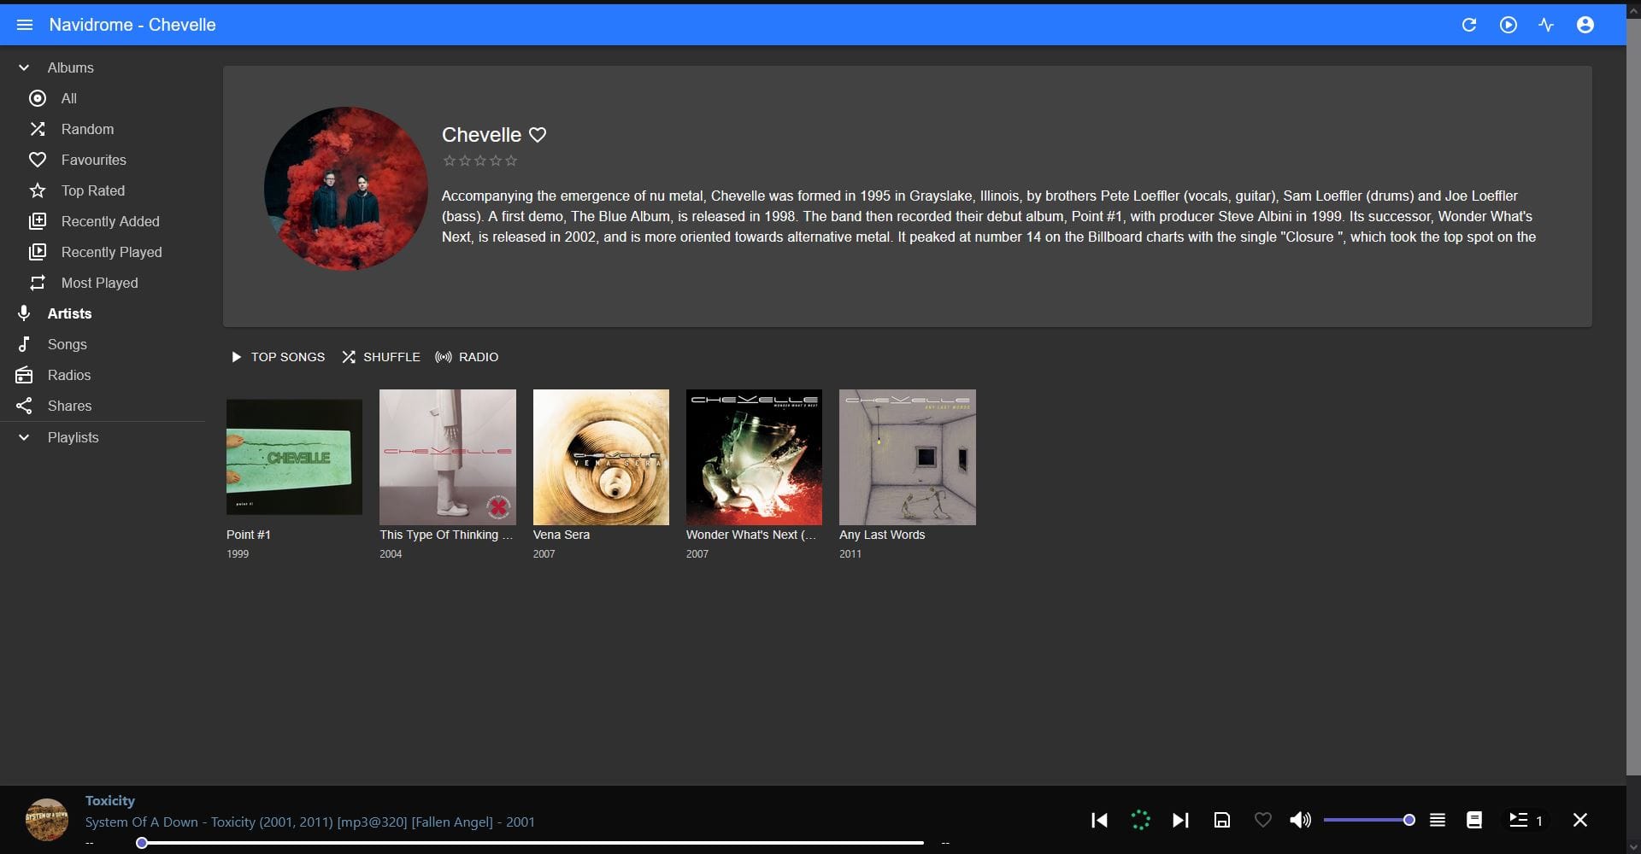Toggle the play order mode icon

(x=1438, y=820)
